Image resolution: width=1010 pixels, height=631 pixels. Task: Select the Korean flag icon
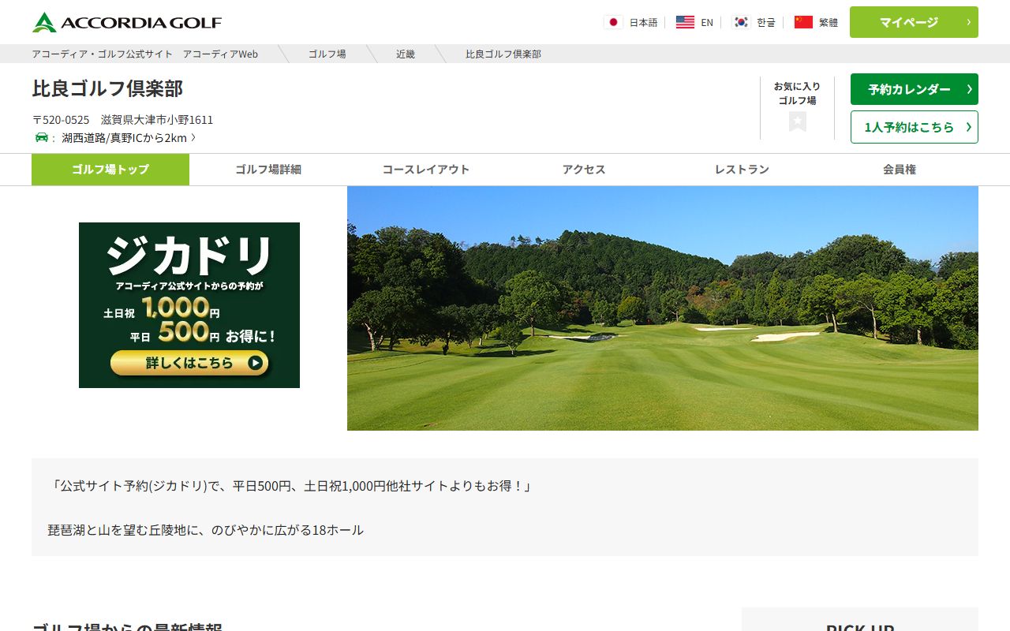(x=741, y=22)
